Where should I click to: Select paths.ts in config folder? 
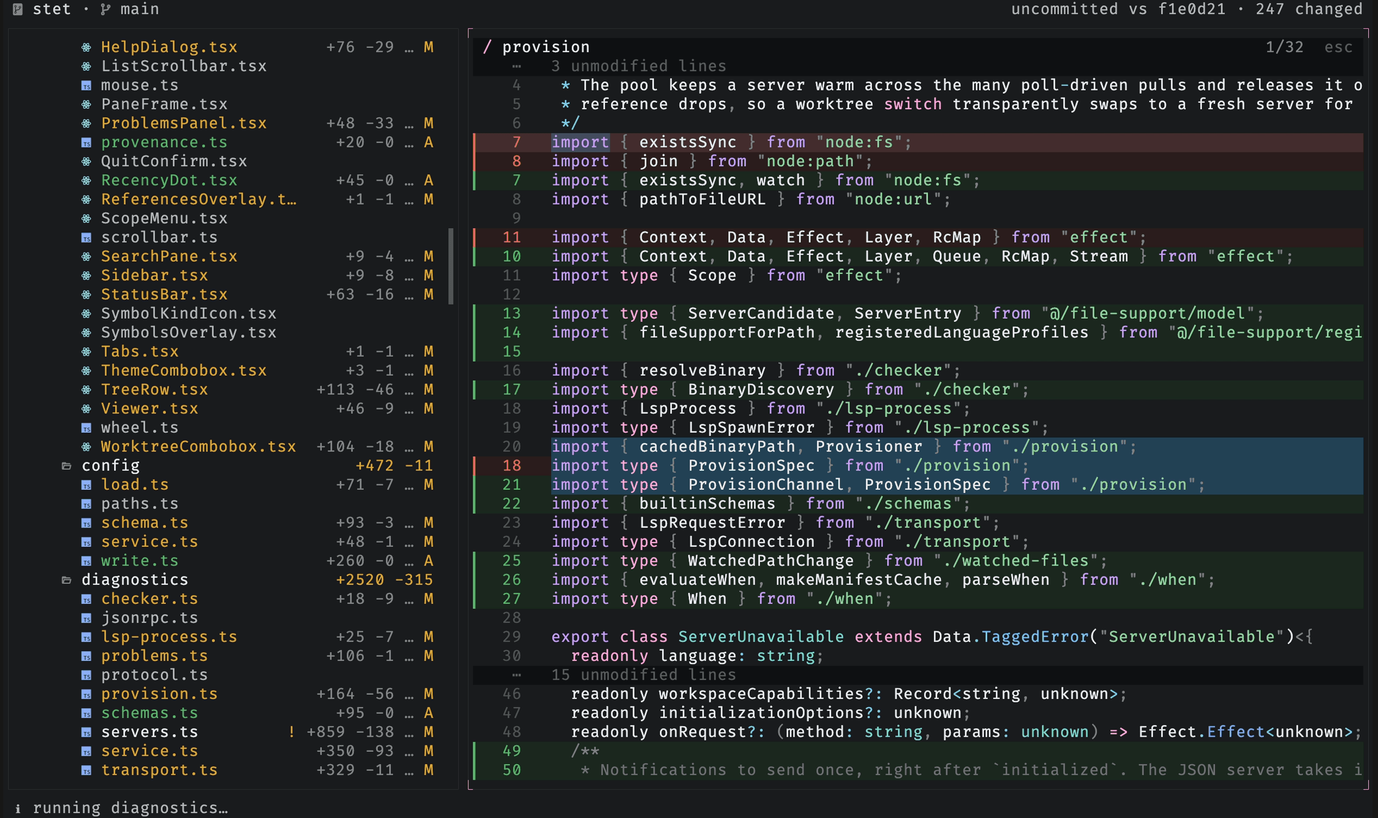pyautogui.click(x=139, y=504)
